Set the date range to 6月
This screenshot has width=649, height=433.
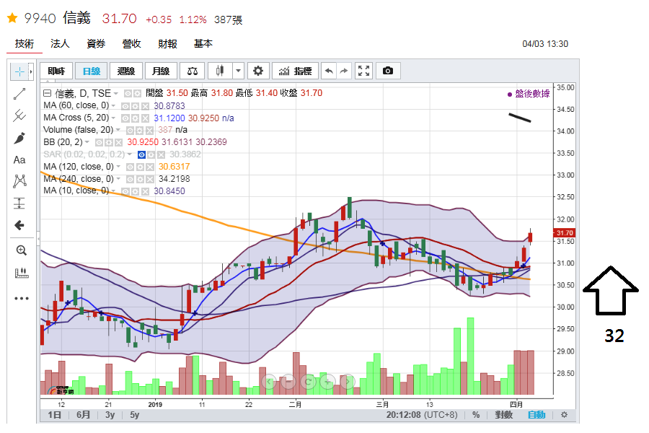(x=83, y=415)
